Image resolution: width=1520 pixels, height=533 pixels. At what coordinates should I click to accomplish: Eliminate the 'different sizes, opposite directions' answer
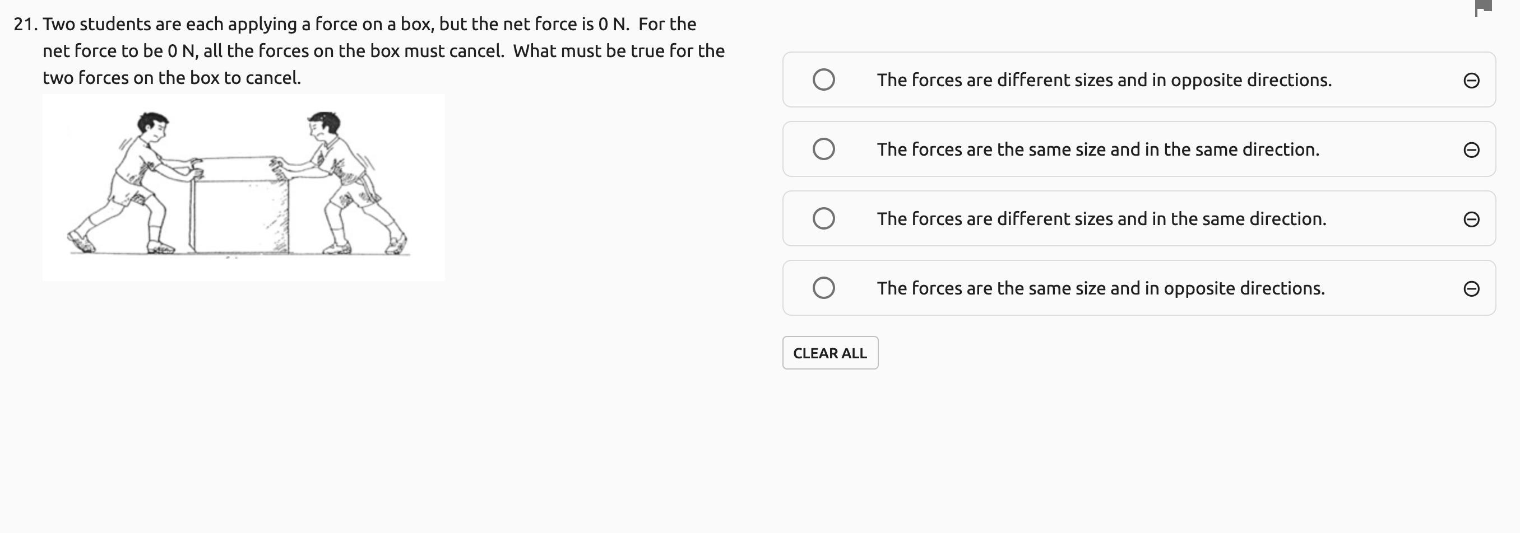(x=1471, y=80)
